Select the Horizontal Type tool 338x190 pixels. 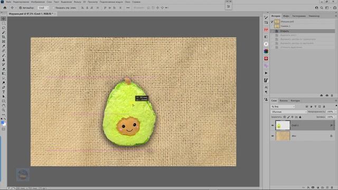(4, 92)
